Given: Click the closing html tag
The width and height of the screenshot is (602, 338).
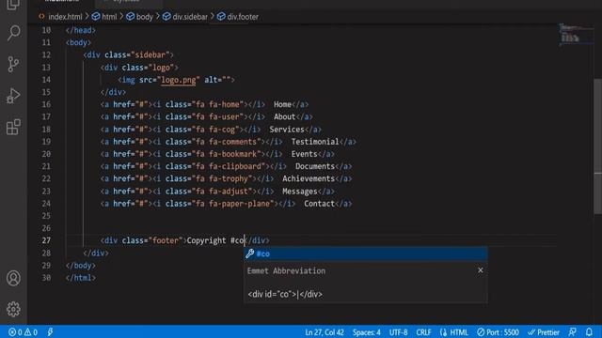Looking at the screenshot, I should [81, 278].
